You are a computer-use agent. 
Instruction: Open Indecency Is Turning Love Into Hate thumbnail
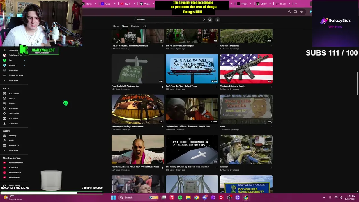(x=138, y=109)
